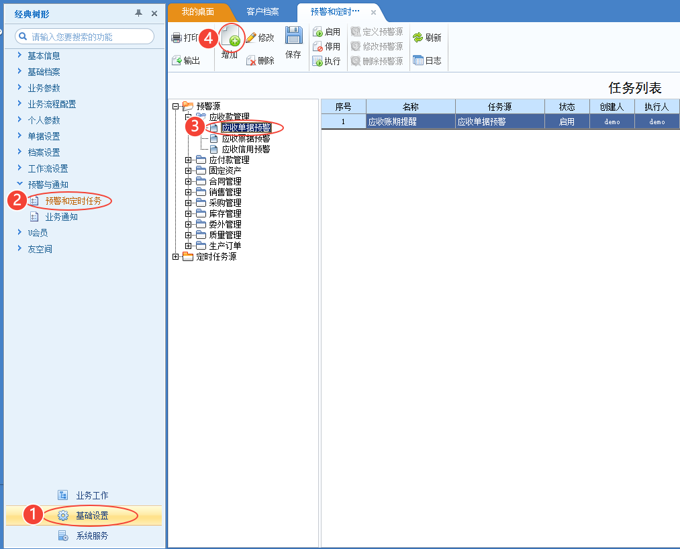Viewport: 680px width, 549px height.
Task: Click the 状态 column header
Action: pyautogui.click(x=567, y=107)
